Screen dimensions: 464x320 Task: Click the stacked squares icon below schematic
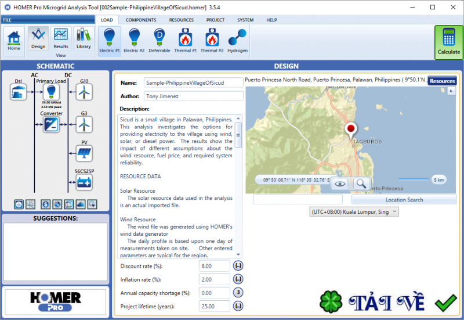pos(68,204)
